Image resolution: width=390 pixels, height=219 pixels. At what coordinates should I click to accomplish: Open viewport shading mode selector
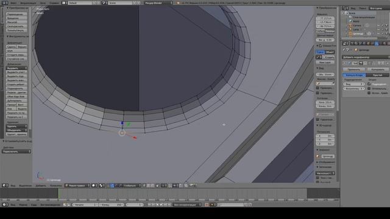[94, 185]
